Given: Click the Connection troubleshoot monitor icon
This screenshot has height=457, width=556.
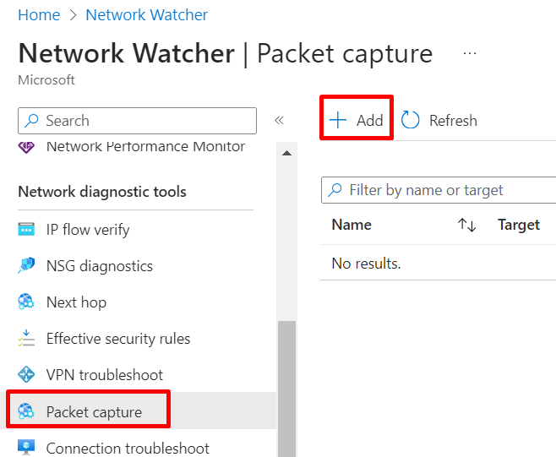Looking at the screenshot, I should click(26, 448).
